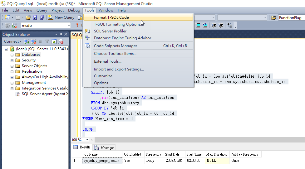Open Import and Export Settings entry
305x169 pixels.
point(138,69)
